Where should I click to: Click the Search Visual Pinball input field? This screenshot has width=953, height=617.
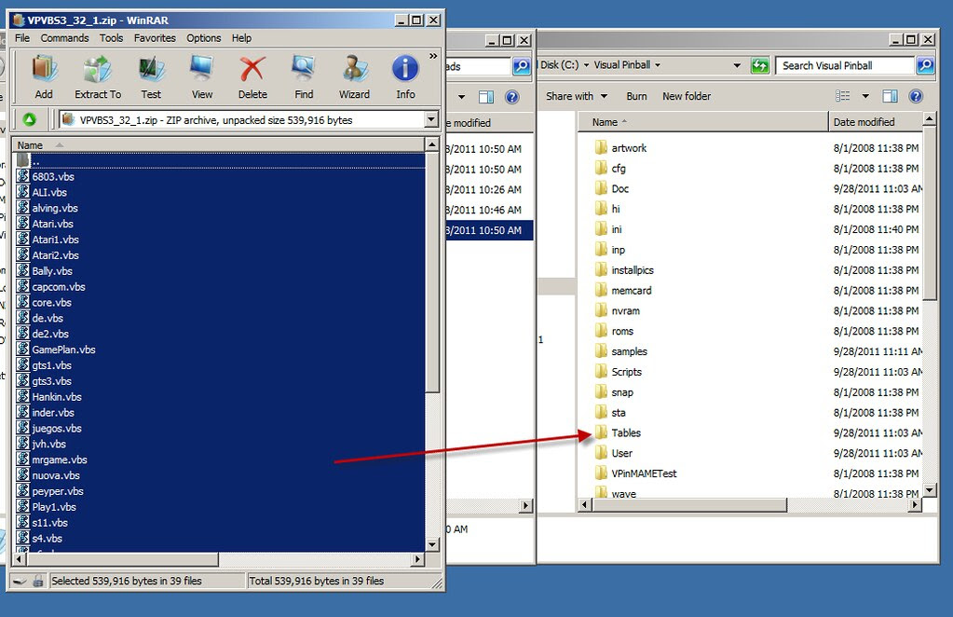(x=845, y=65)
